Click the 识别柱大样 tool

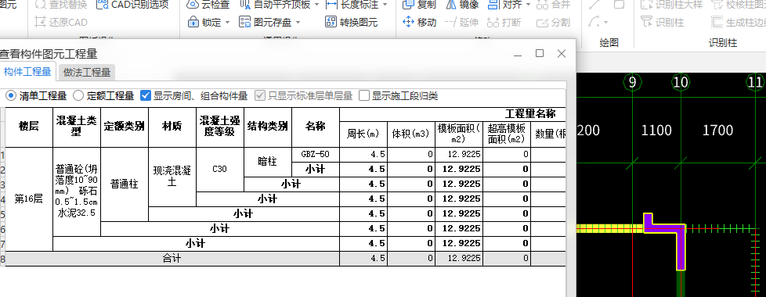point(672,5)
